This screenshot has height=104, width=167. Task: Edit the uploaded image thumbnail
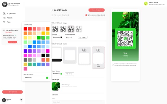coord(56,86)
